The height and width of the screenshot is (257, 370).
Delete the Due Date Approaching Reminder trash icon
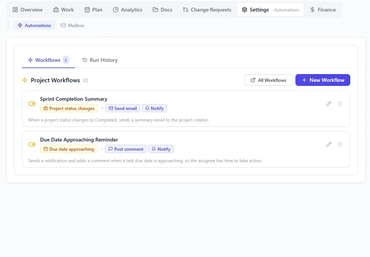click(340, 144)
